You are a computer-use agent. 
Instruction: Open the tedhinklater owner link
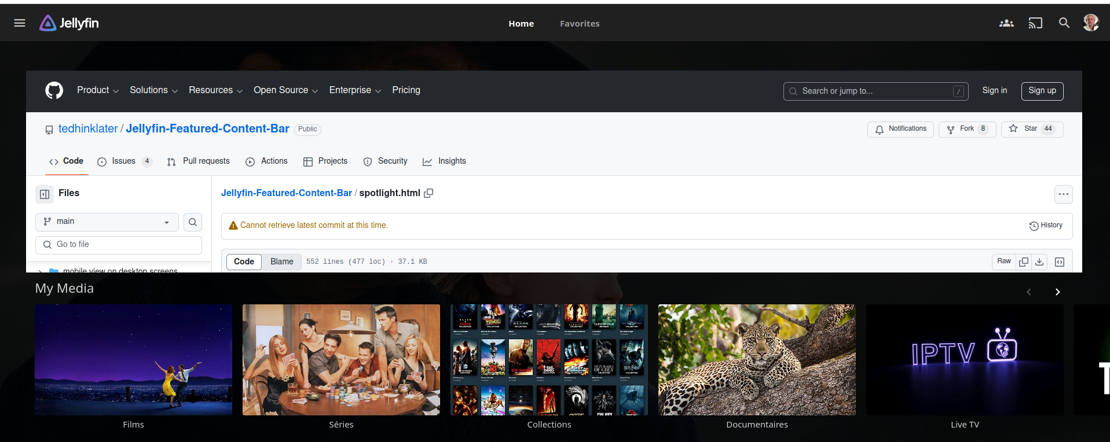point(88,128)
